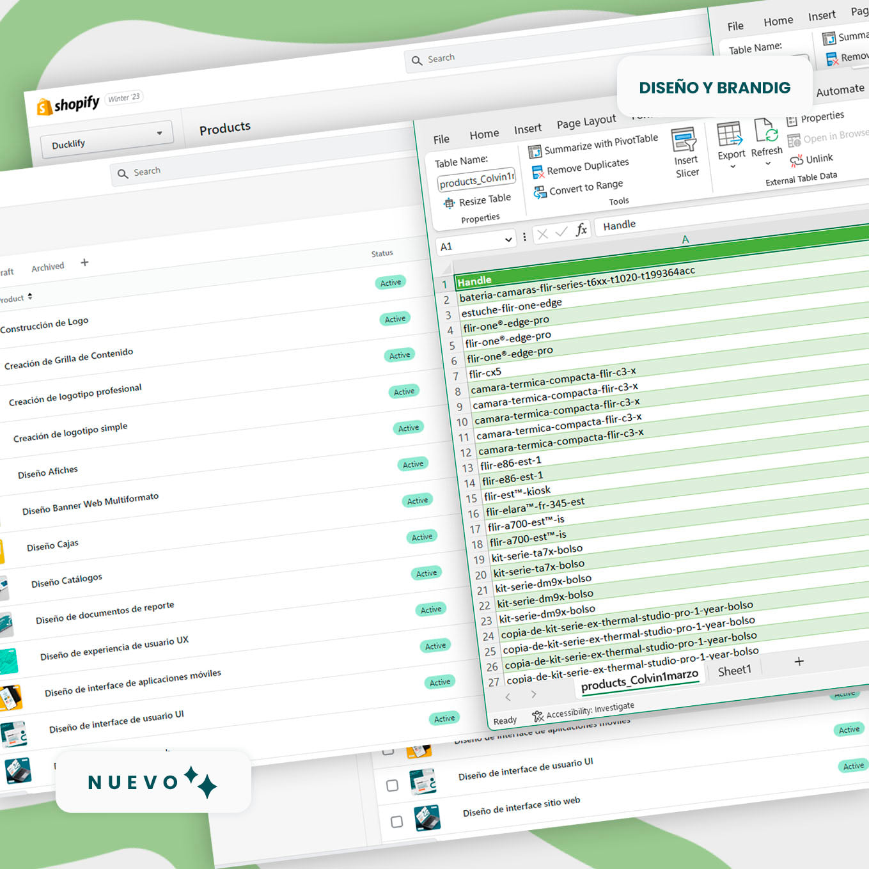Tick checkbox for Diseño de interface sitio web
This screenshot has height=869, width=869.
click(x=396, y=822)
